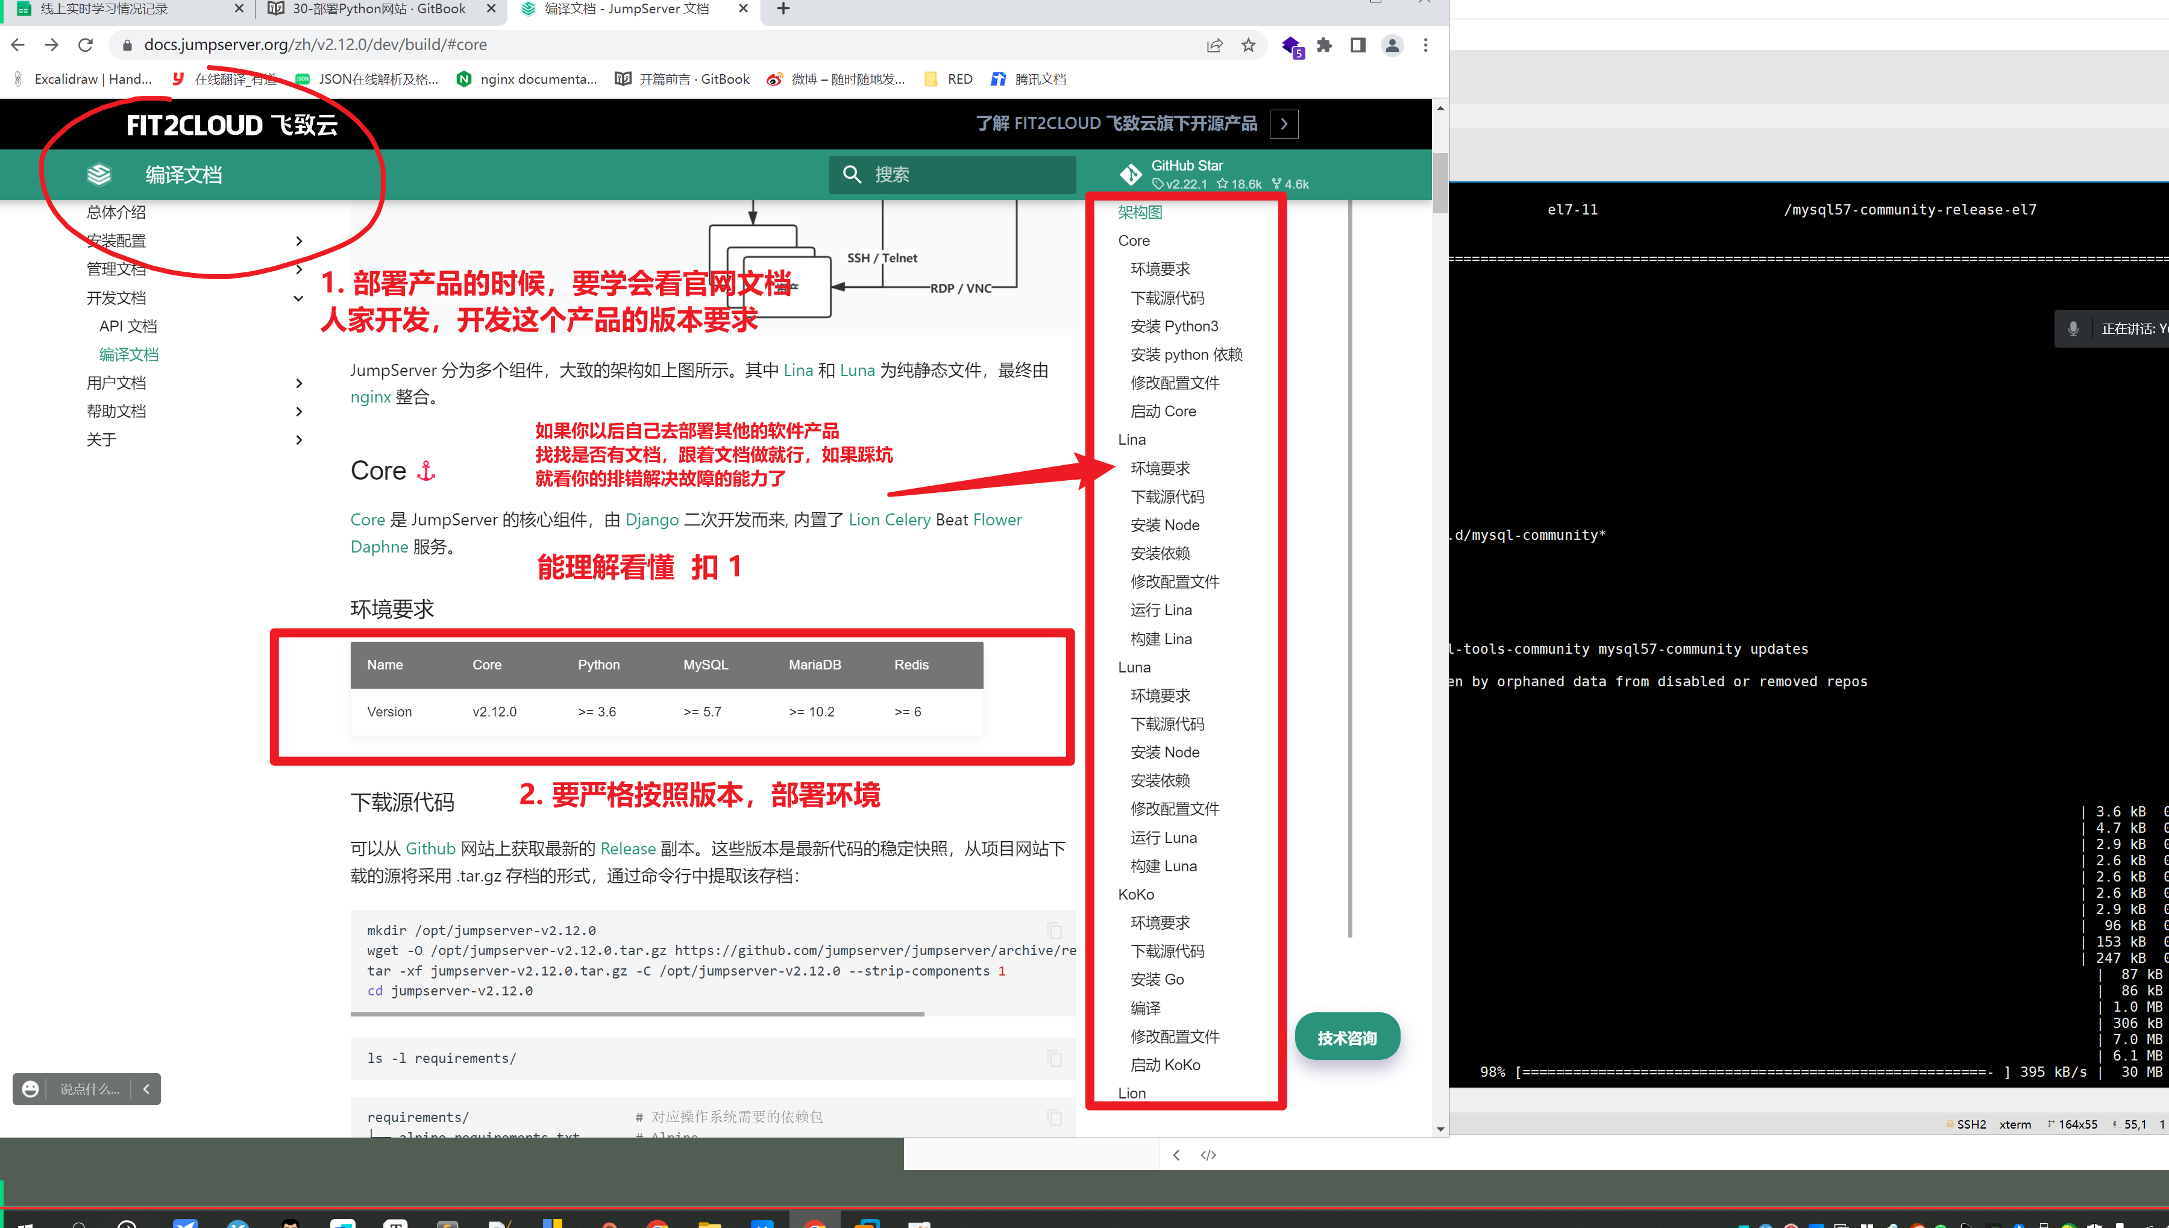
Task: Open the Chrome profile avatar
Action: point(1392,45)
